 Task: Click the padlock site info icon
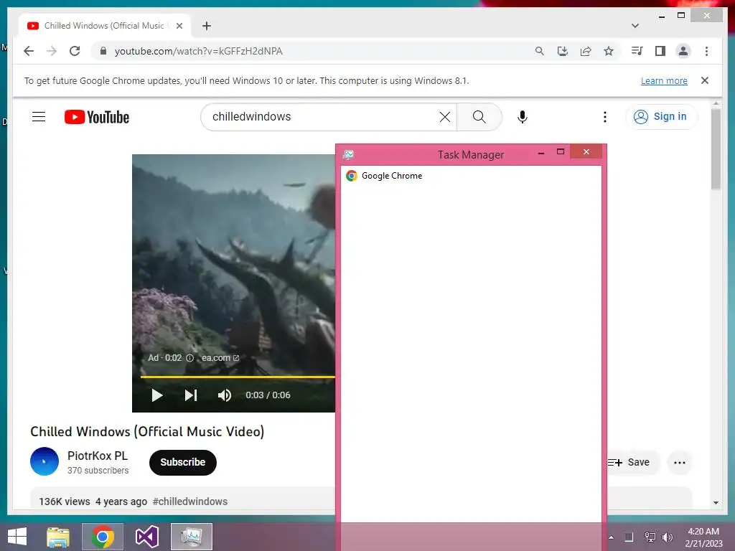[103, 51]
